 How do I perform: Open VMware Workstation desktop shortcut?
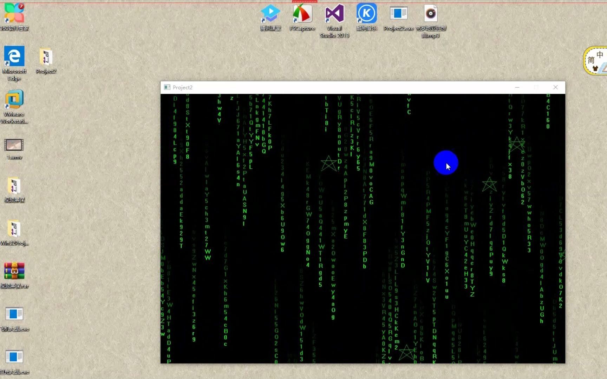(14, 107)
